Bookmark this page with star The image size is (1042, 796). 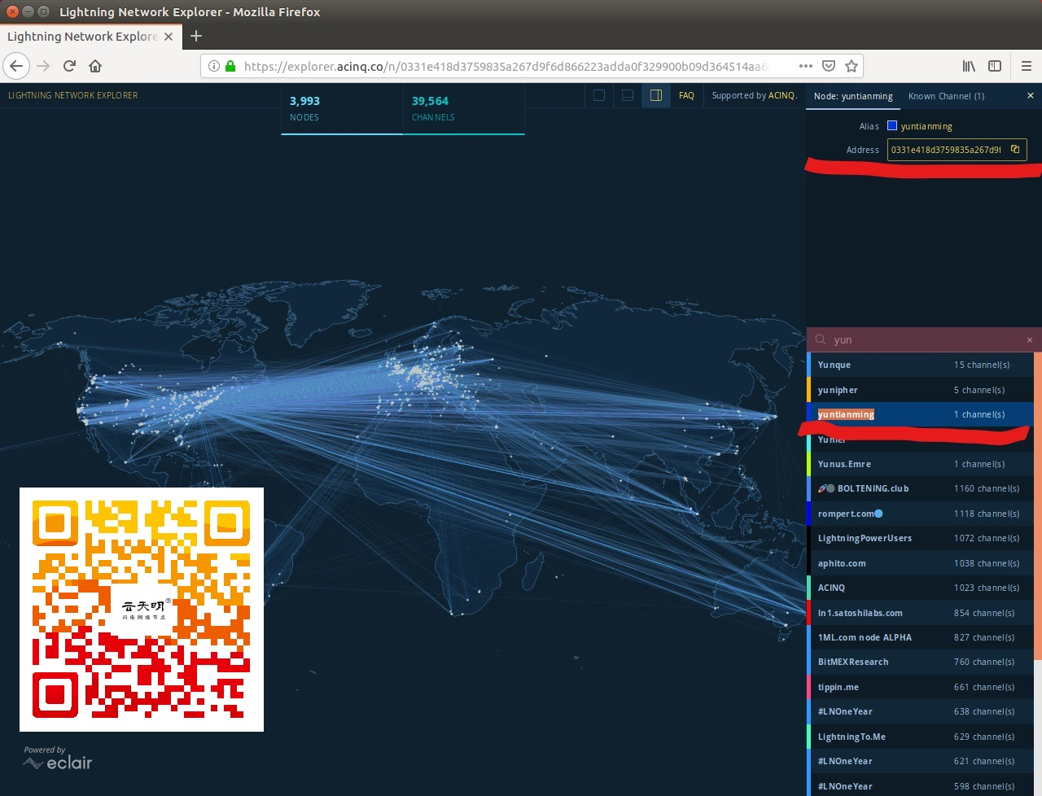click(x=852, y=66)
